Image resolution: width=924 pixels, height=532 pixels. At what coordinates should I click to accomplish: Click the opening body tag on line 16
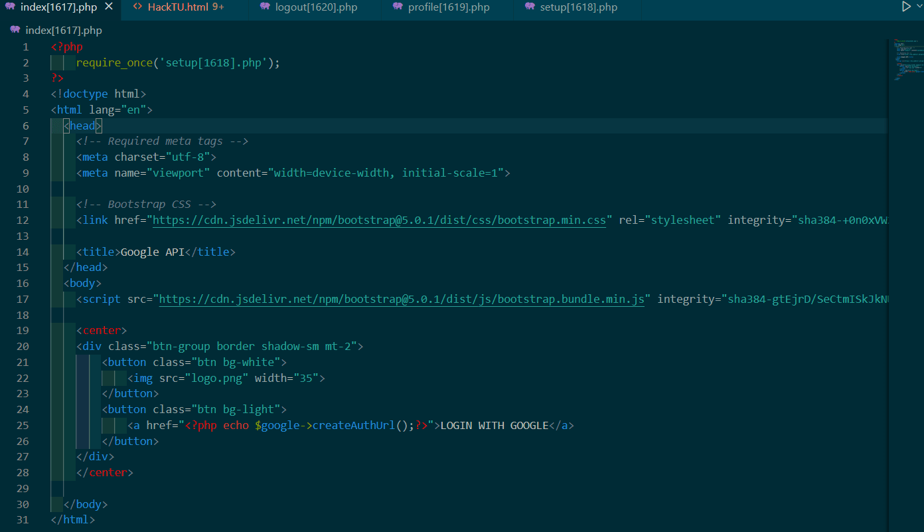point(83,283)
